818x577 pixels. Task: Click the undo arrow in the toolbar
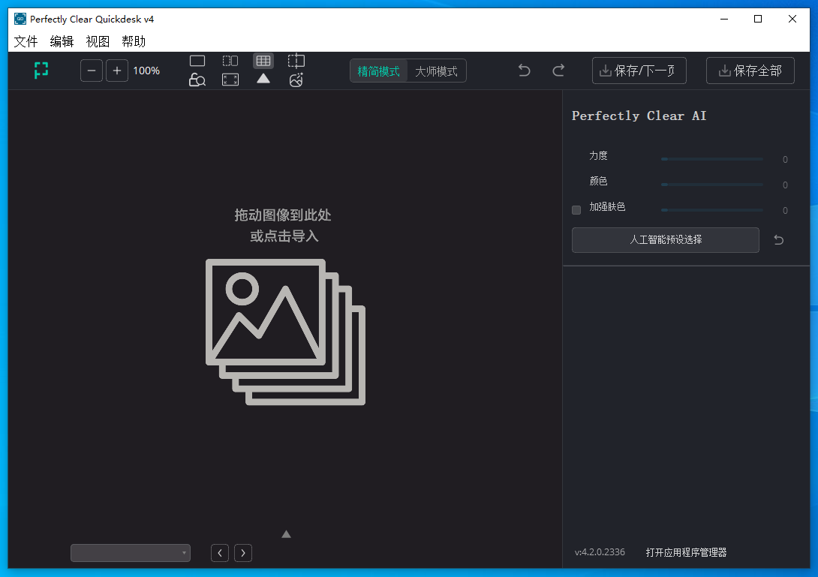coord(525,71)
